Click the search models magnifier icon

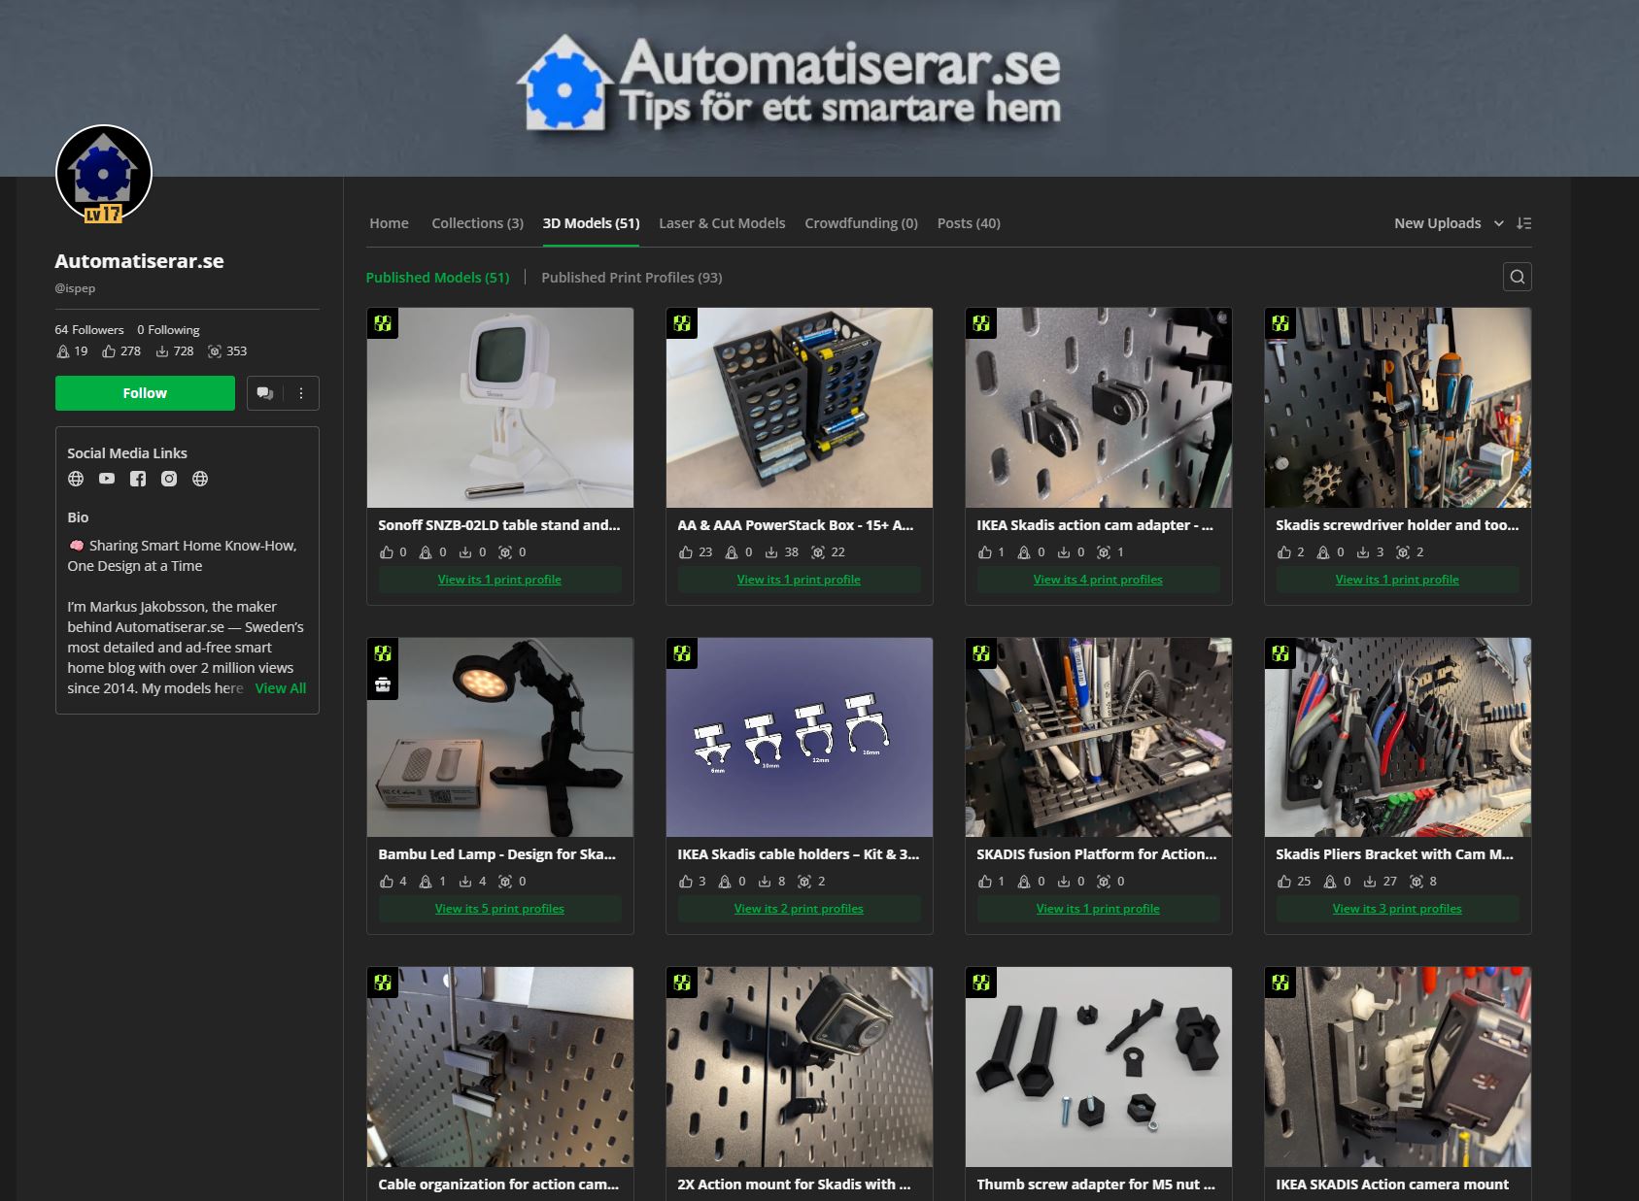pyautogui.click(x=1517, y=277)
